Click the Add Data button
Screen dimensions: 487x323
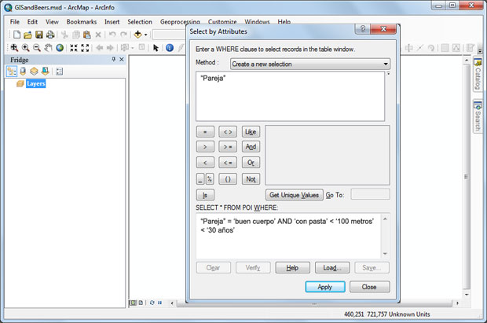138,35
